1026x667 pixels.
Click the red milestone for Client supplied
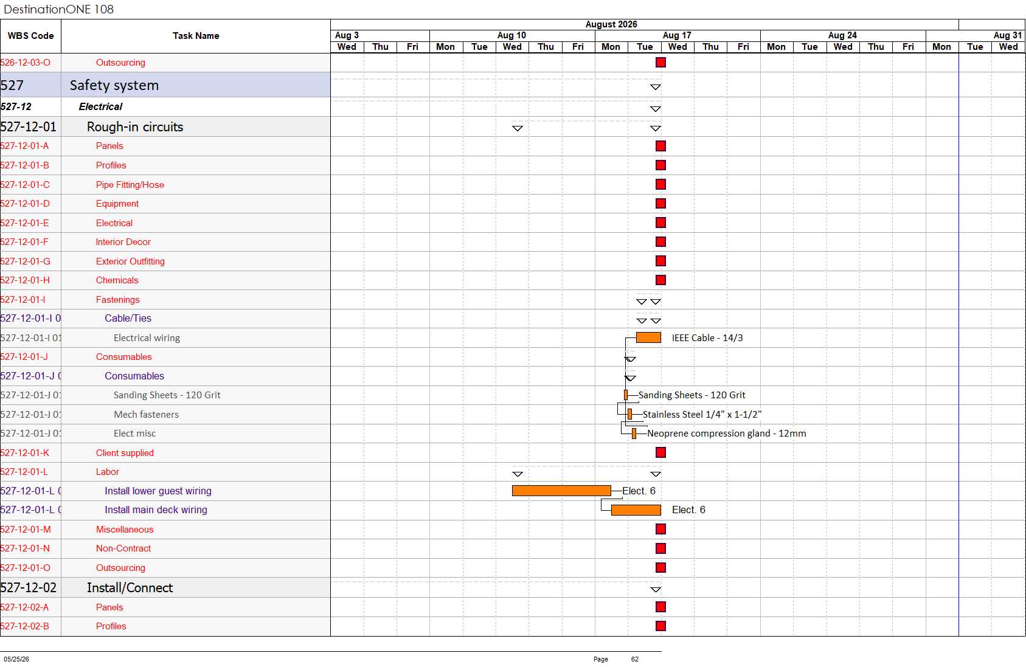tap(660, 452)
